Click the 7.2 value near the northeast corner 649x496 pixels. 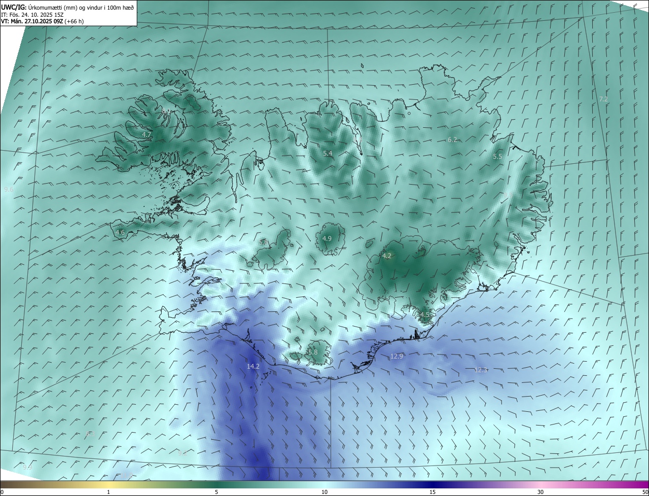pos(603,99)
